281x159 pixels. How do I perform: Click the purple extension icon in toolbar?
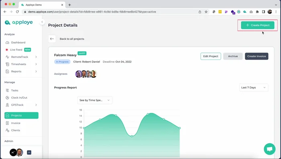226,12
